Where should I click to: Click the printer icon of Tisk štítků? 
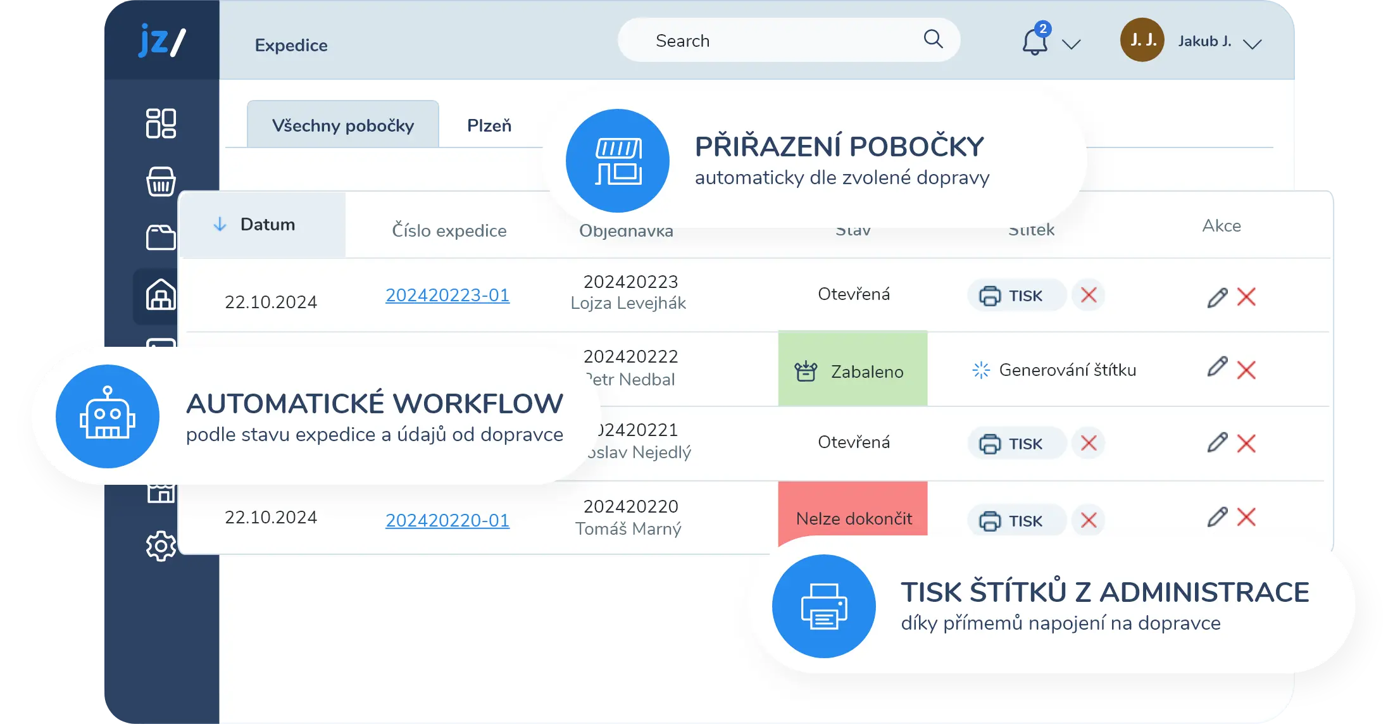click(x=824, y=606)
